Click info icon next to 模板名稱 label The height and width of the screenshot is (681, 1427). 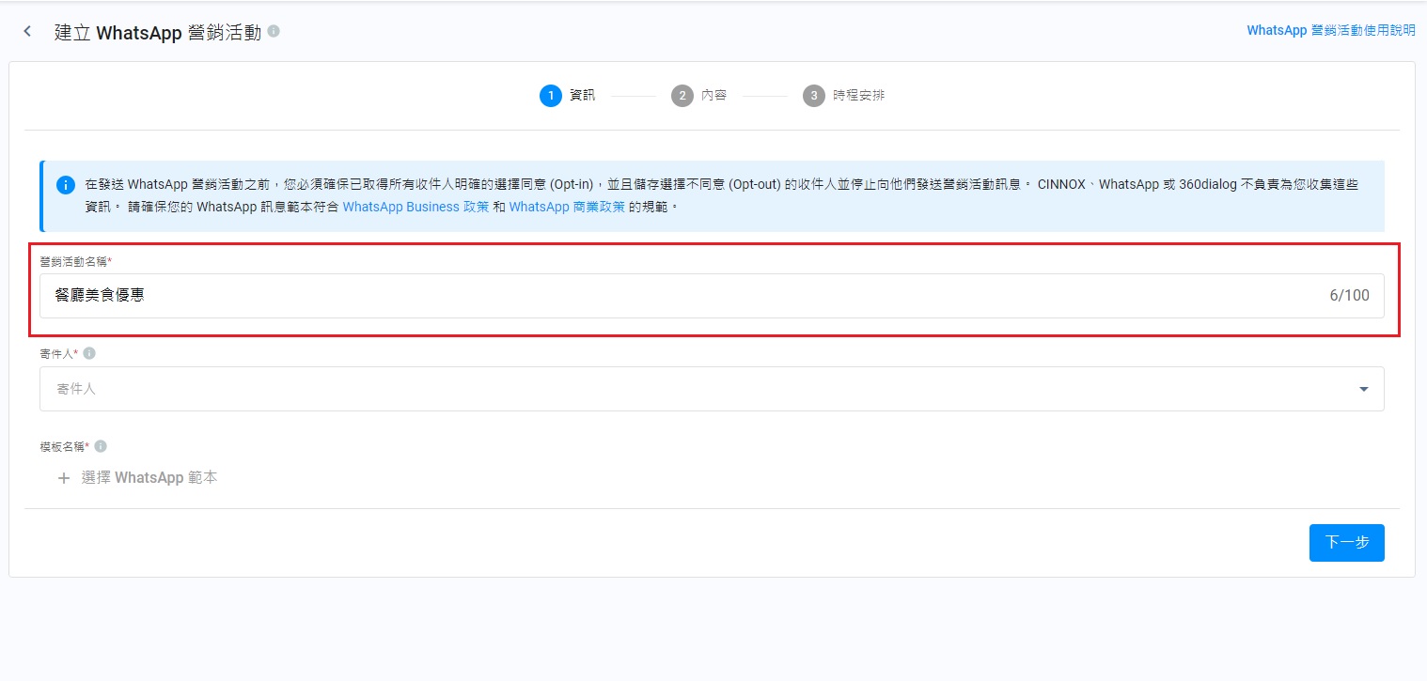coord(101,447)
